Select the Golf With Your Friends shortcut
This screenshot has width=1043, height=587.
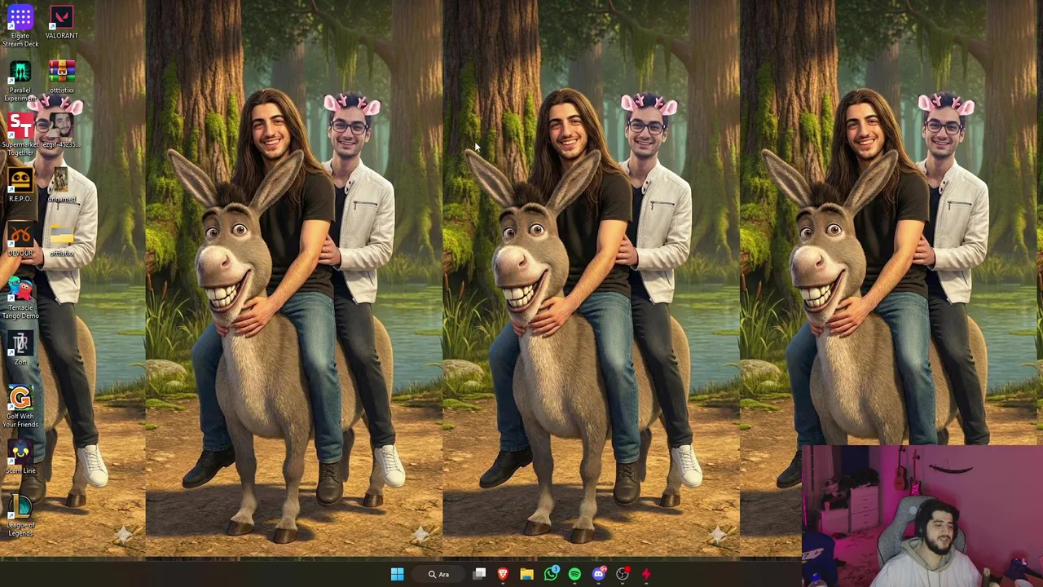pyautogui.click(x=20, y=407)
